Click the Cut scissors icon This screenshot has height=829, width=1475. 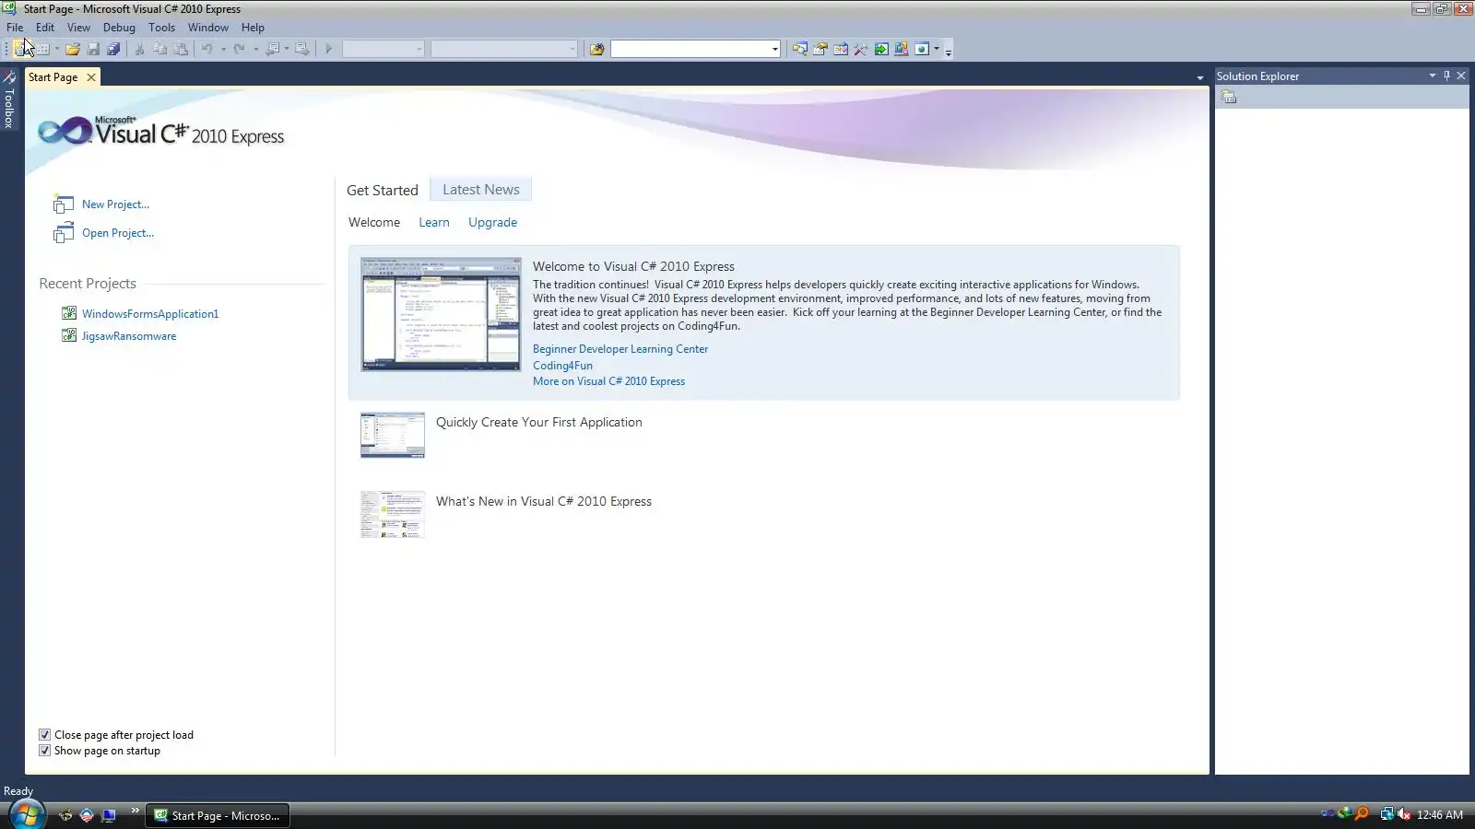(139, 49)
